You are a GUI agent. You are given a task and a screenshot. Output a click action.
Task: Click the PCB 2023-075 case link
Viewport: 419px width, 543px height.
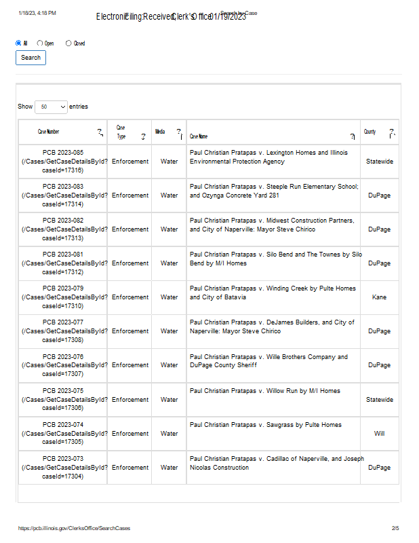pyautogui.click(x=63, y=399)
